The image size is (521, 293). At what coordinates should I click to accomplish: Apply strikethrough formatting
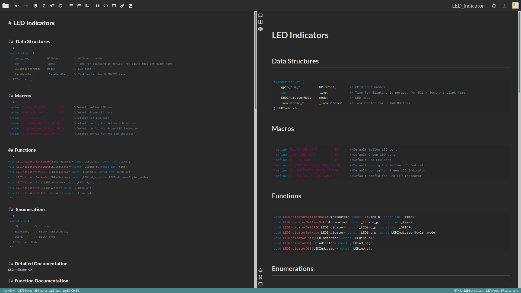pyautogui.click(x=61, y=6)
